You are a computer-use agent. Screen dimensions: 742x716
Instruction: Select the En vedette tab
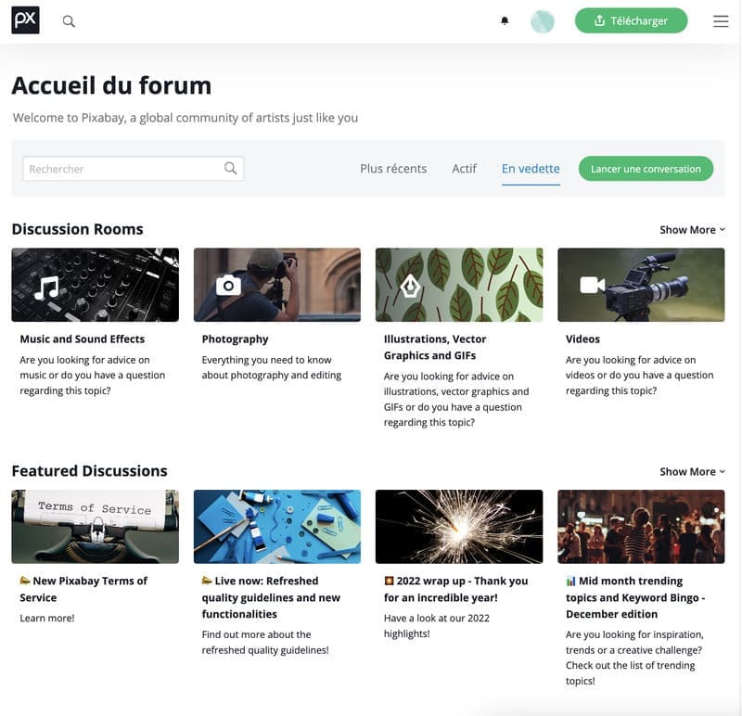tap(530, 169)
